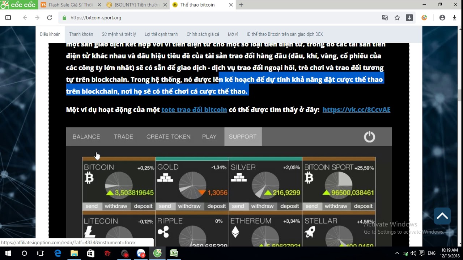Image resolution: width=463 pixels, height=260 pixels.
Task: Bookmark this page with star icon
Action: [x=397, y=18]
